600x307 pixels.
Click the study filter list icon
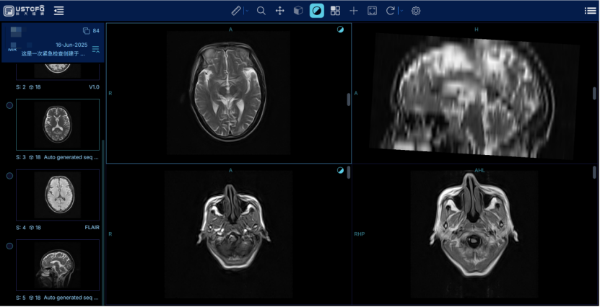pos(95,49)
